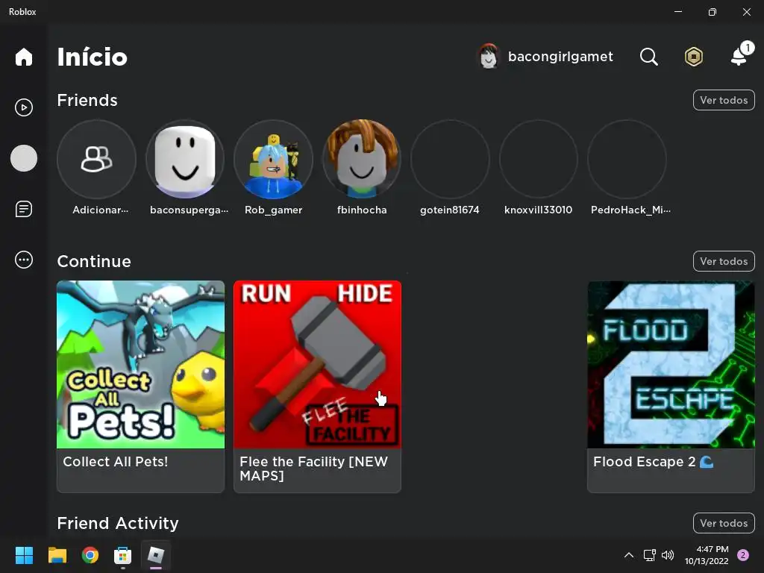The width and height of the screenshot is (764, 573).
Task: Open the Flood Escape 2 game thumbnail
Action: 671,364
